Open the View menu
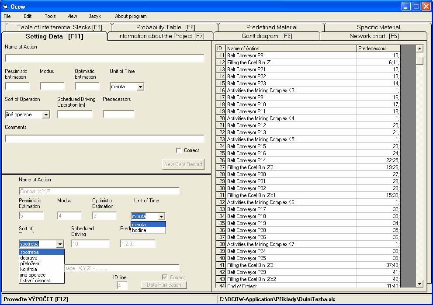Screen dimensions: 433x305 coord(72,16)
